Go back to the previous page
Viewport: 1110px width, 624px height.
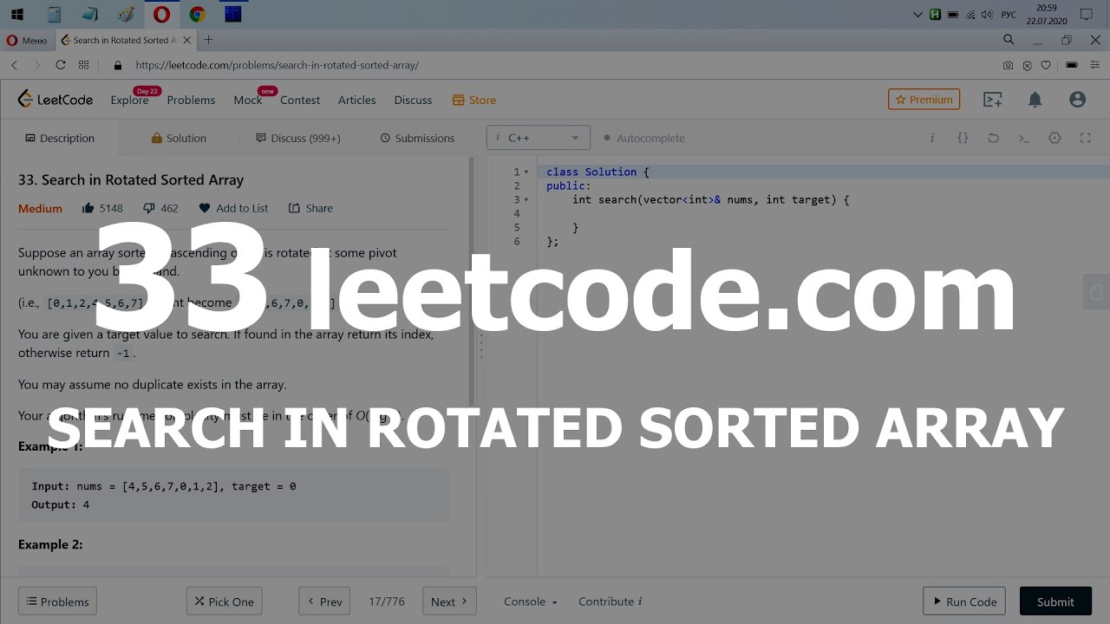click(15, 65)
